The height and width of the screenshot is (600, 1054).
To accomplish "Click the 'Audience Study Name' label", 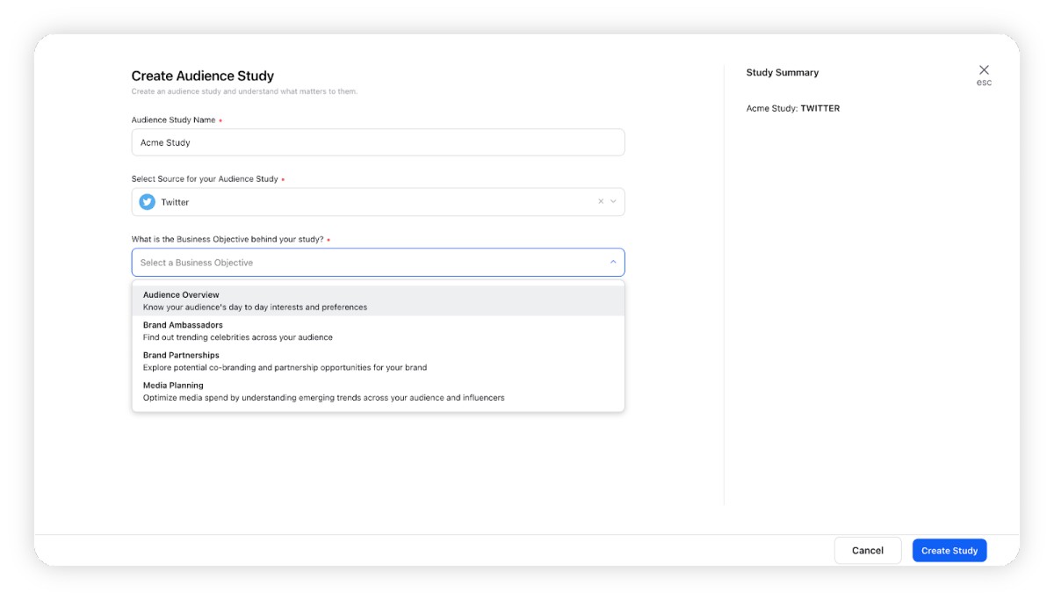I will 174,119.
